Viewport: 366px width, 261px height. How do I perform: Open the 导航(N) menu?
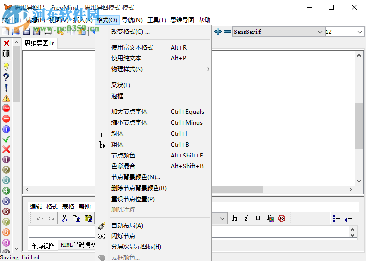point(132,20)
